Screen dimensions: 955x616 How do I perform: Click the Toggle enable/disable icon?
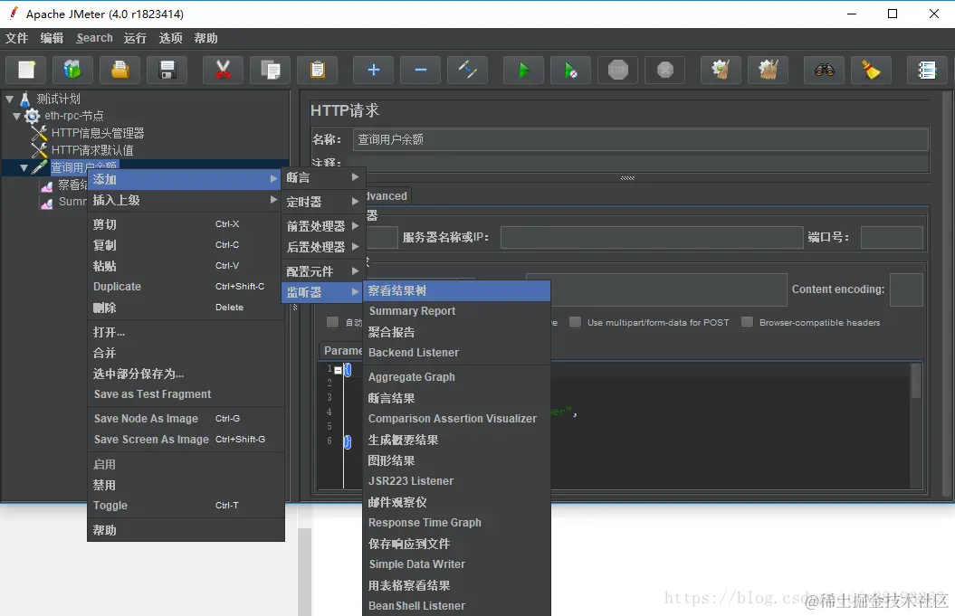click(x=467, y=70)
